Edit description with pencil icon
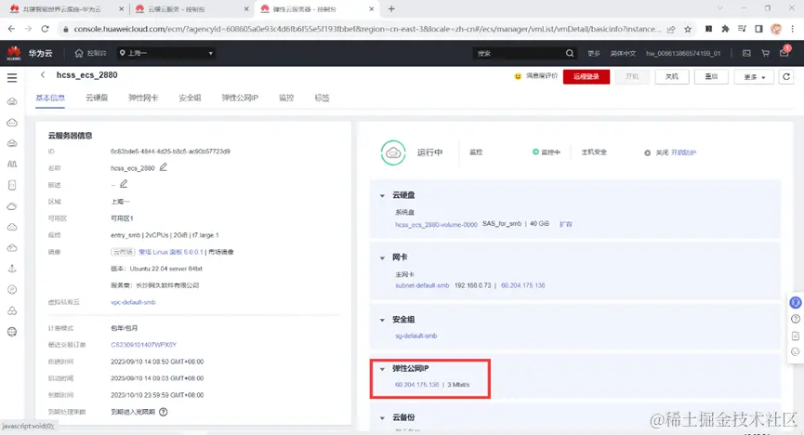This screenshot has height=435, width=804. 124,184
